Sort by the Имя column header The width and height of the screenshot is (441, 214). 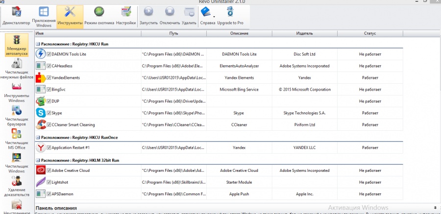[88, 33]
